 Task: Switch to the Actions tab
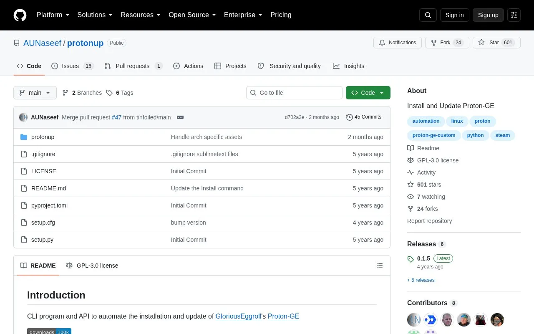click(x=188, y=66)
